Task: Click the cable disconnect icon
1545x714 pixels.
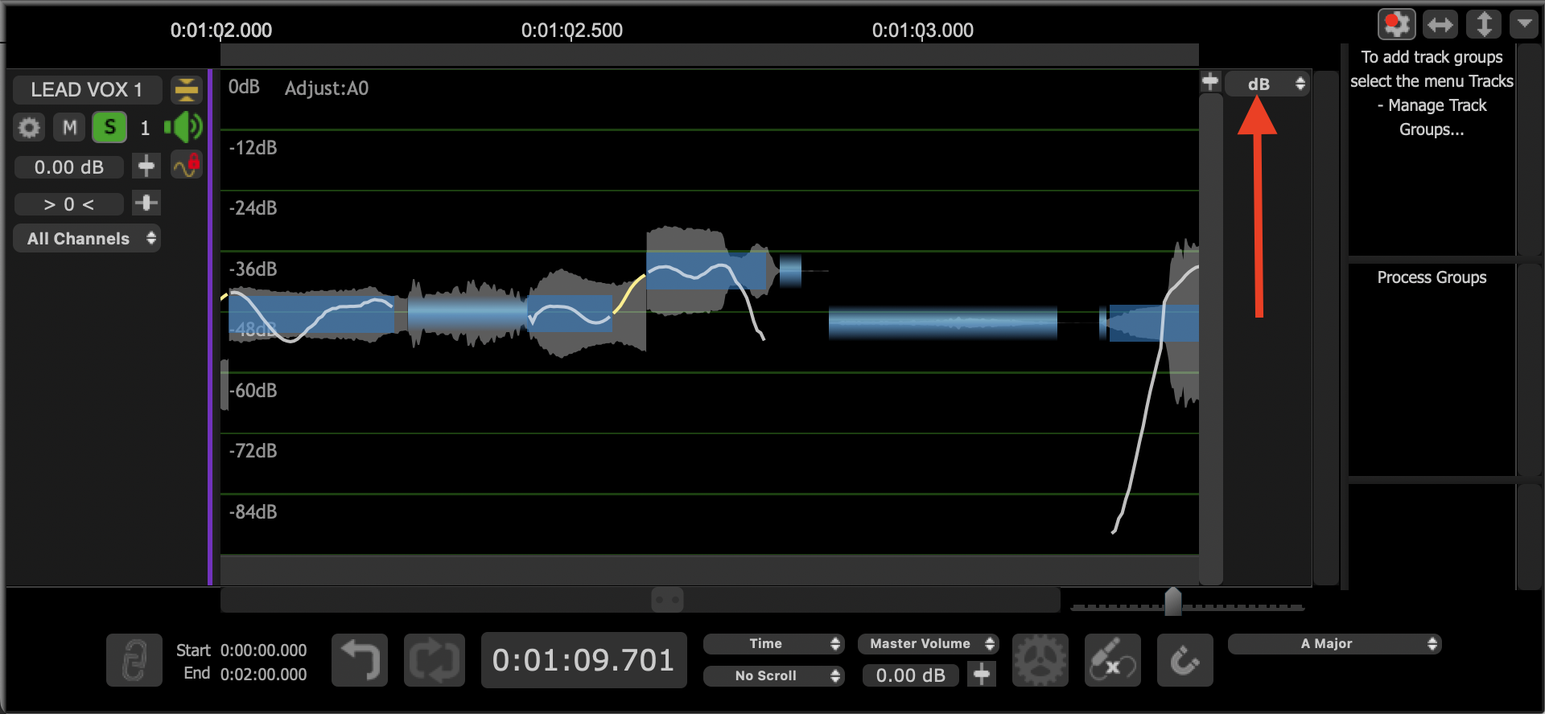Action: tap(1112, 660)
